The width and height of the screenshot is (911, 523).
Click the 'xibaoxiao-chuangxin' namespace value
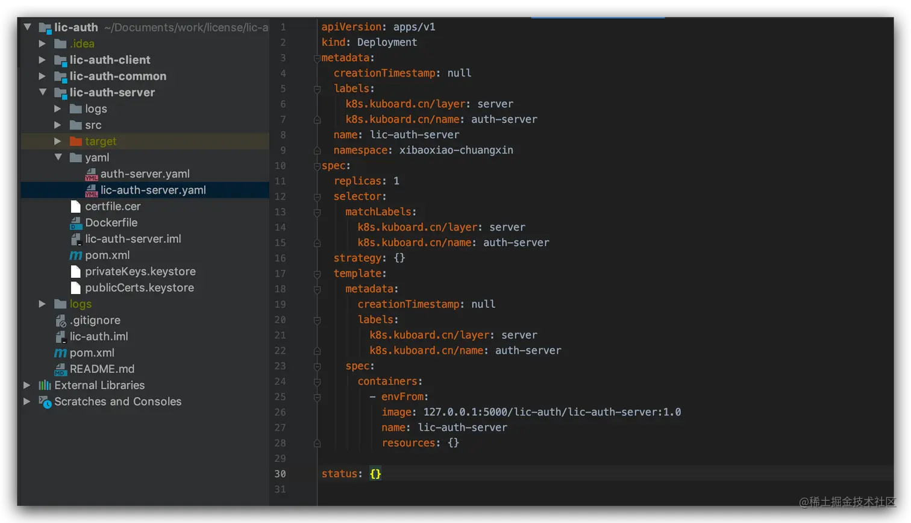click(x=456, y=150)
